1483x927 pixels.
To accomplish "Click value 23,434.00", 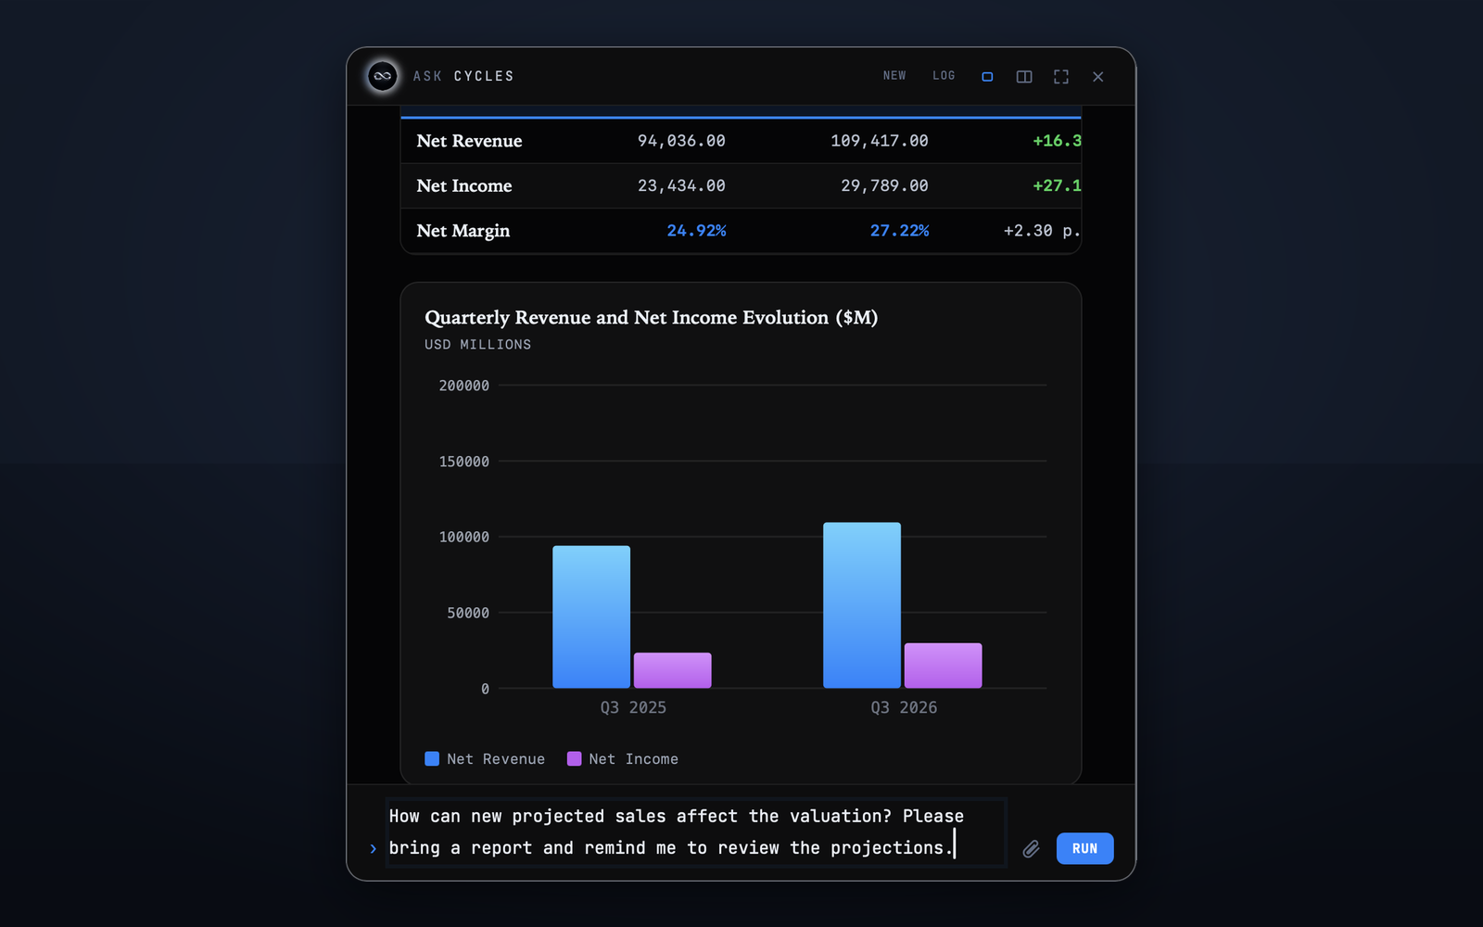I will point(681,185).
